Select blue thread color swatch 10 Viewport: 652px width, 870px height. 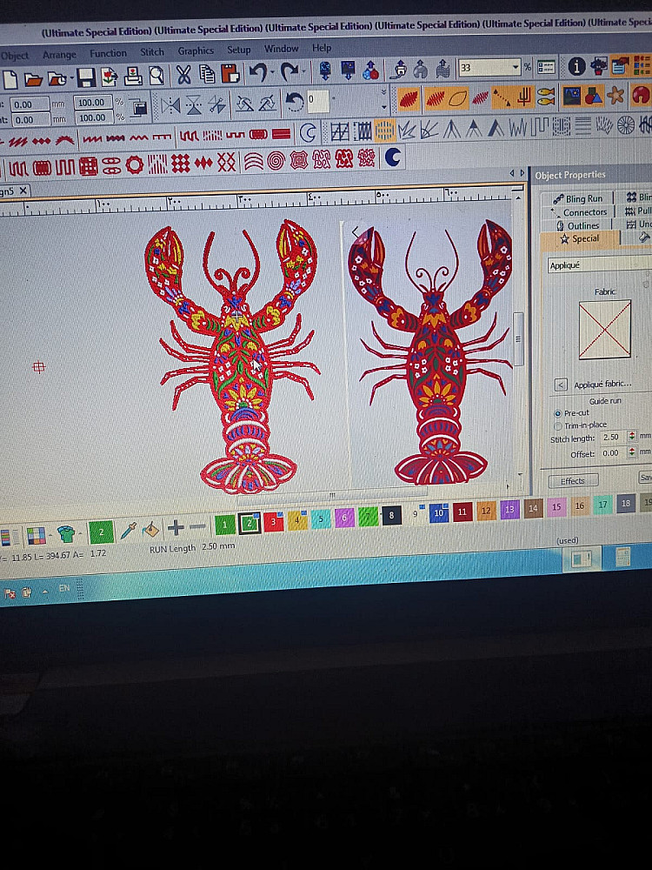point(438,514)
